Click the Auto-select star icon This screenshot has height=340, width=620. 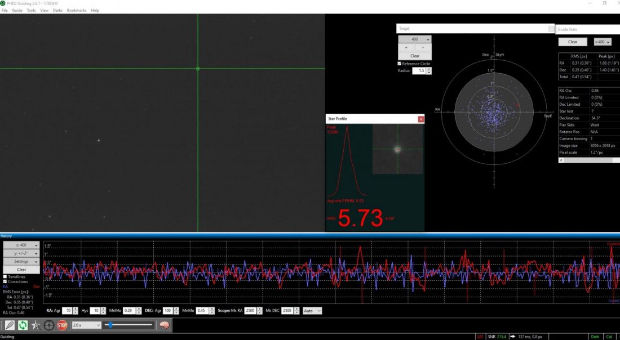[x=36, y=325]
